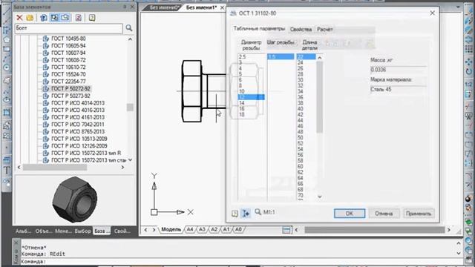Click the magnifier search icon beside Болт field
Screen dimensions: 475x267
[x=128, y=28]
